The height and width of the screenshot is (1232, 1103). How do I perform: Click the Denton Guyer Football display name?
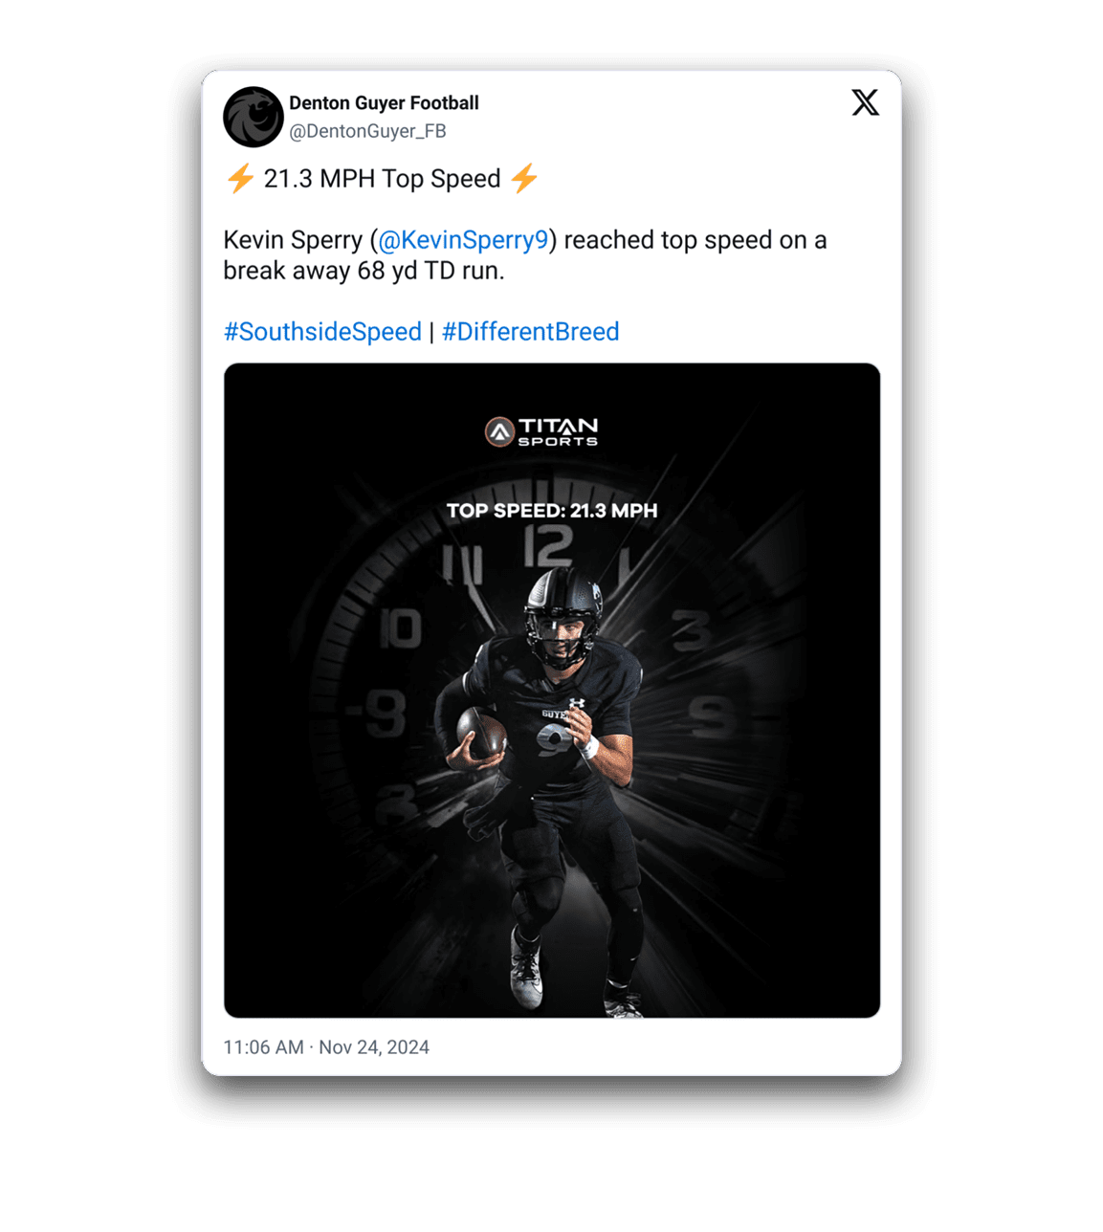pyautogui.click(x=384, y=102)
